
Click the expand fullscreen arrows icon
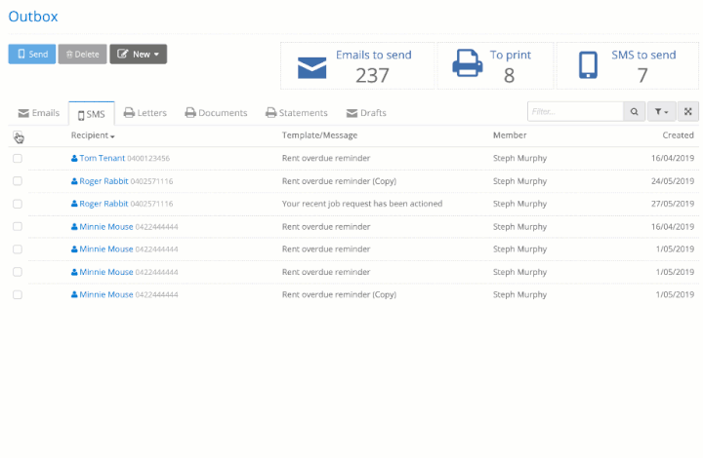pyautogui.click(x=687, y=112)
